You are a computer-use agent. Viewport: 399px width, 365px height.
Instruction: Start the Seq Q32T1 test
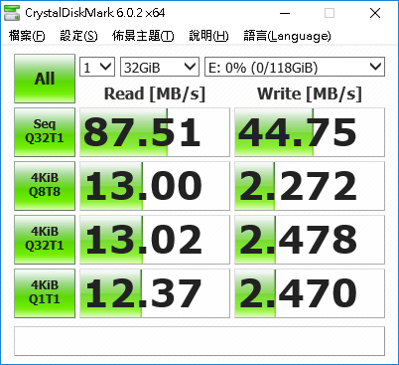(x=45, y=132)
